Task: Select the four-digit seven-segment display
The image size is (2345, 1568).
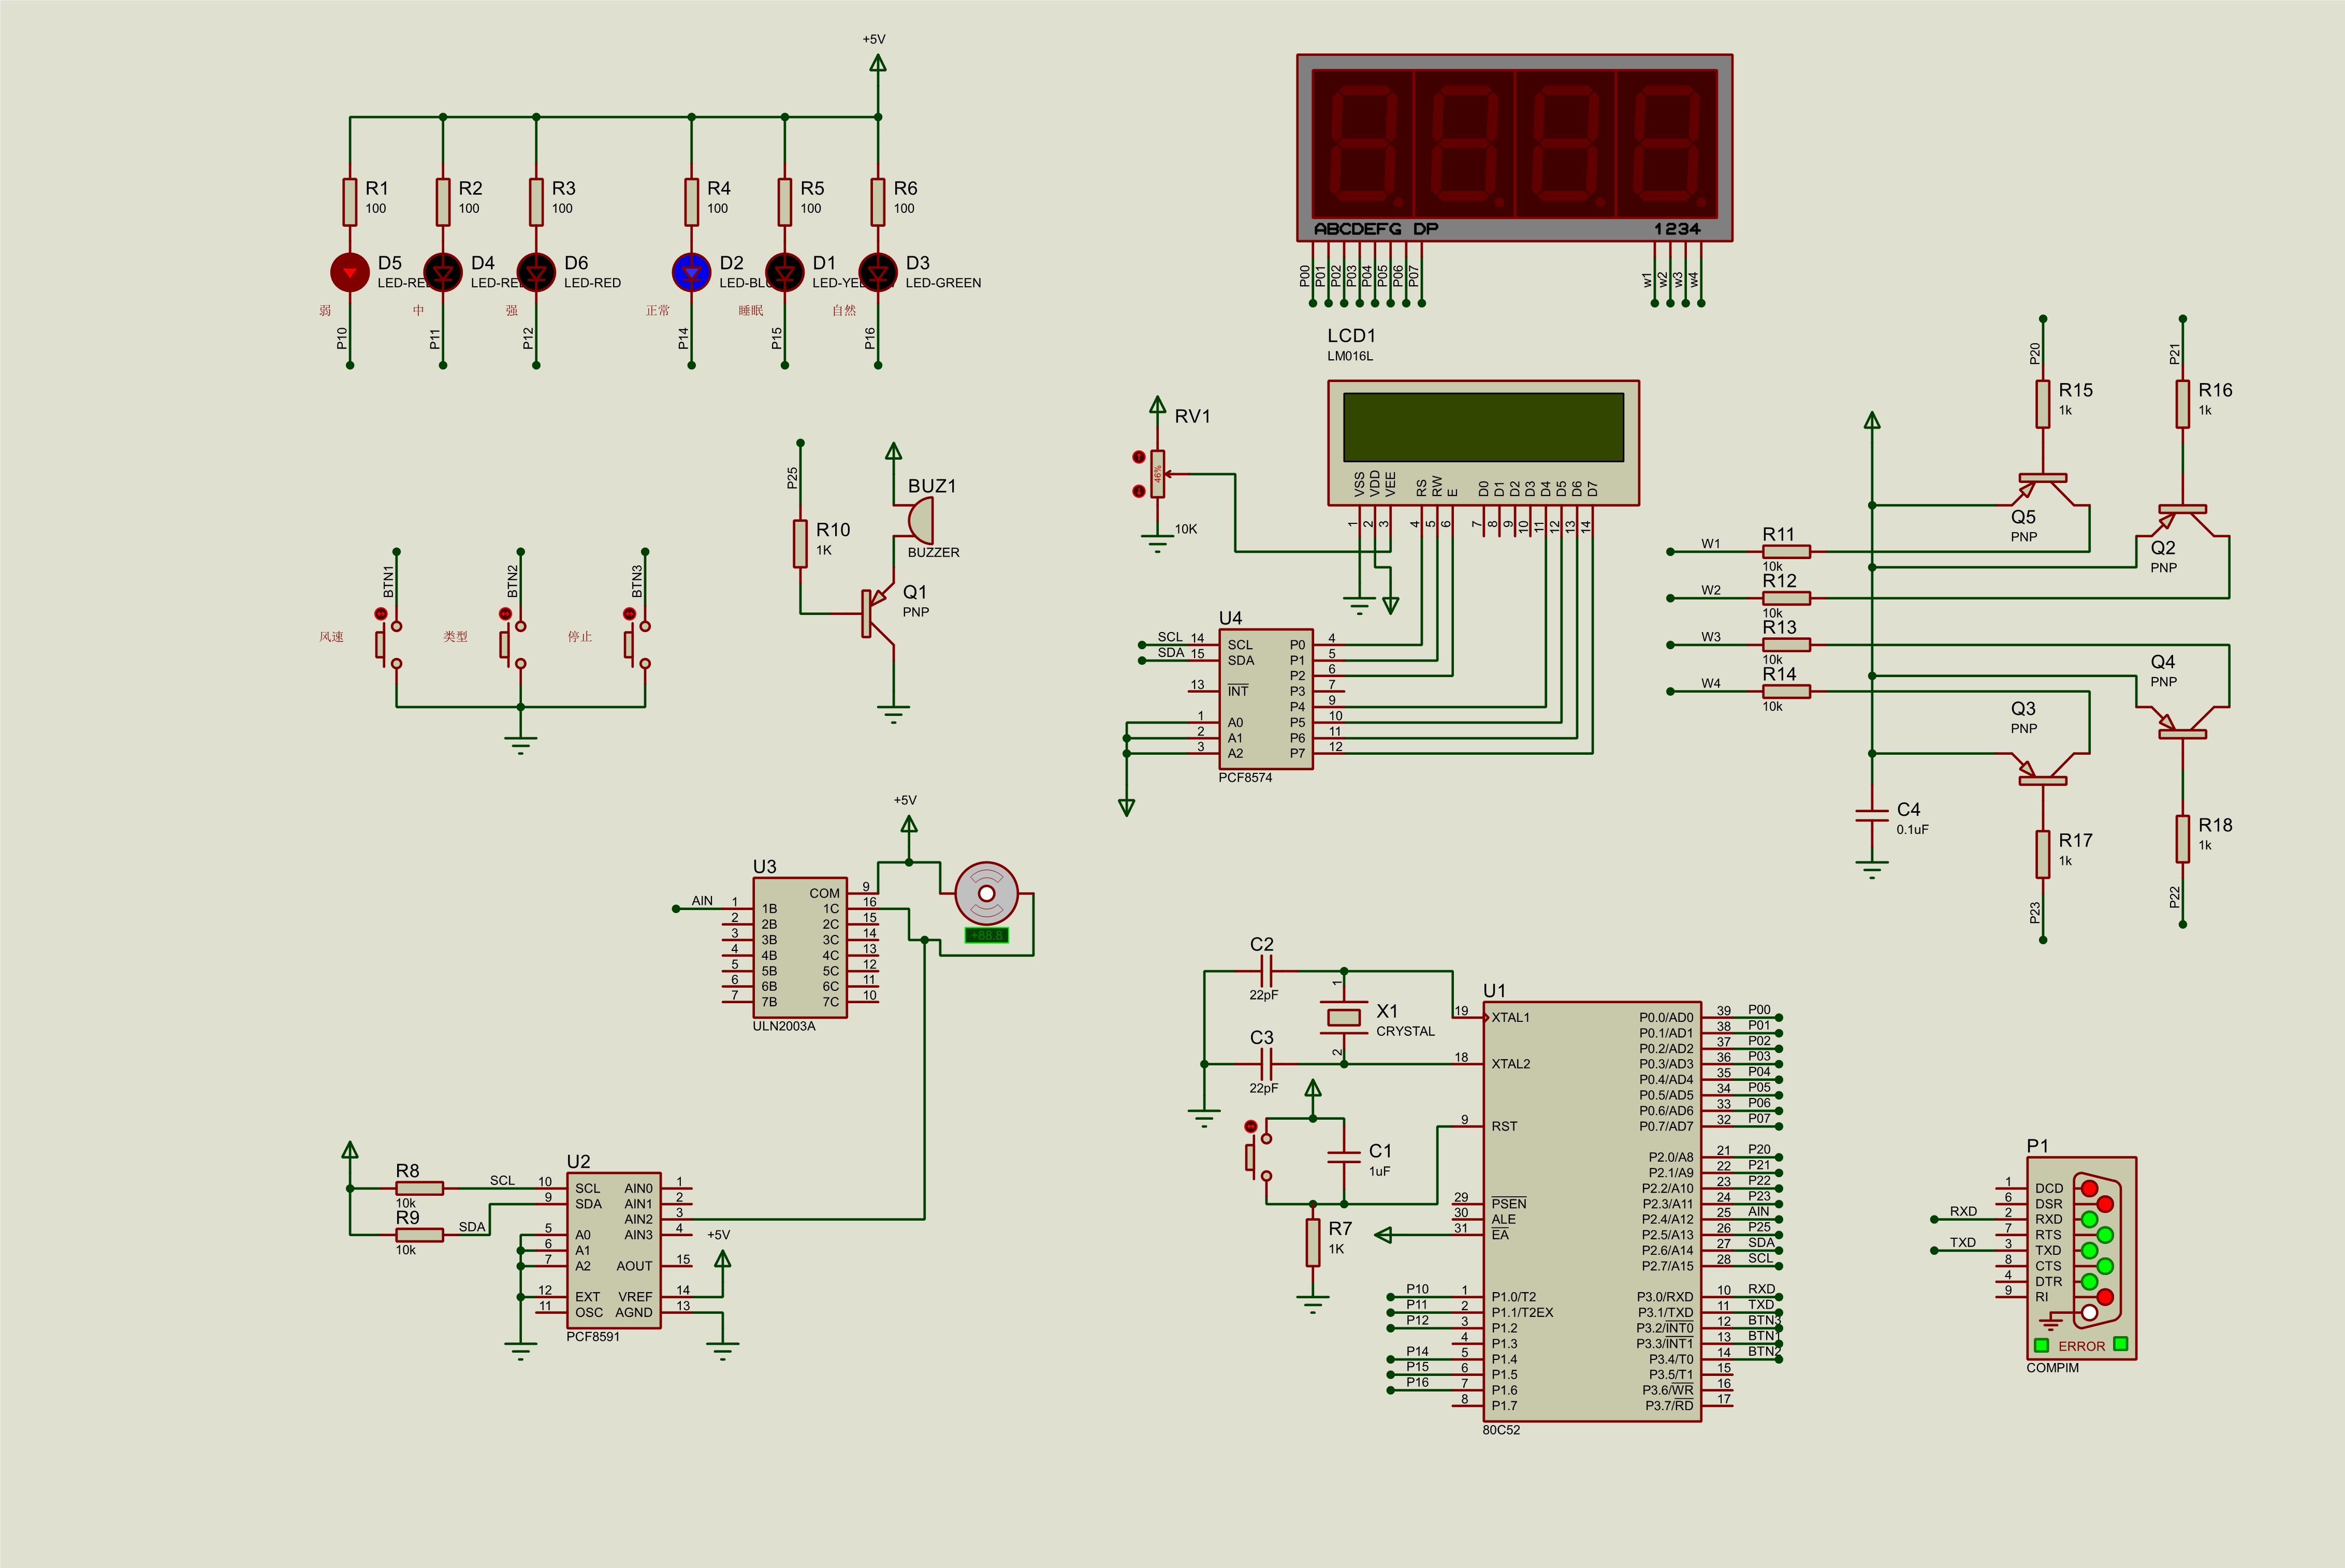Action: pos(1514,148)
